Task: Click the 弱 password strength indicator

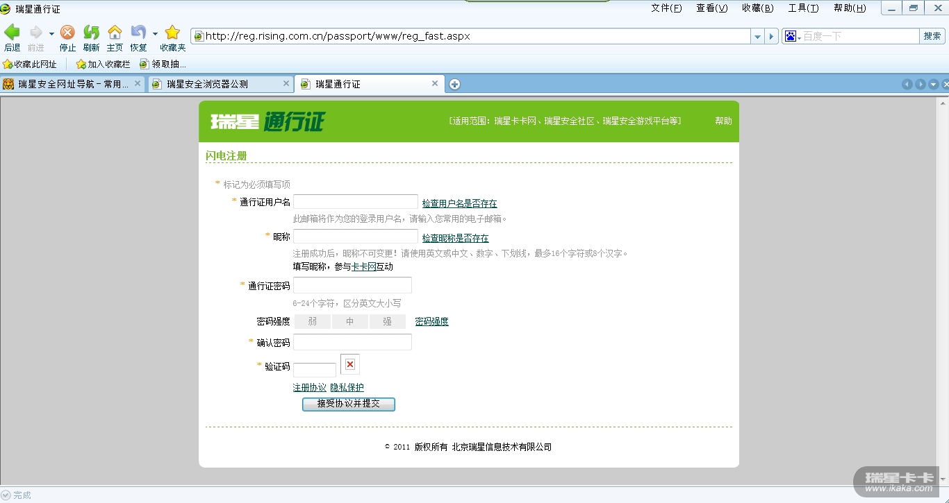Action: [x=313, y=321]
